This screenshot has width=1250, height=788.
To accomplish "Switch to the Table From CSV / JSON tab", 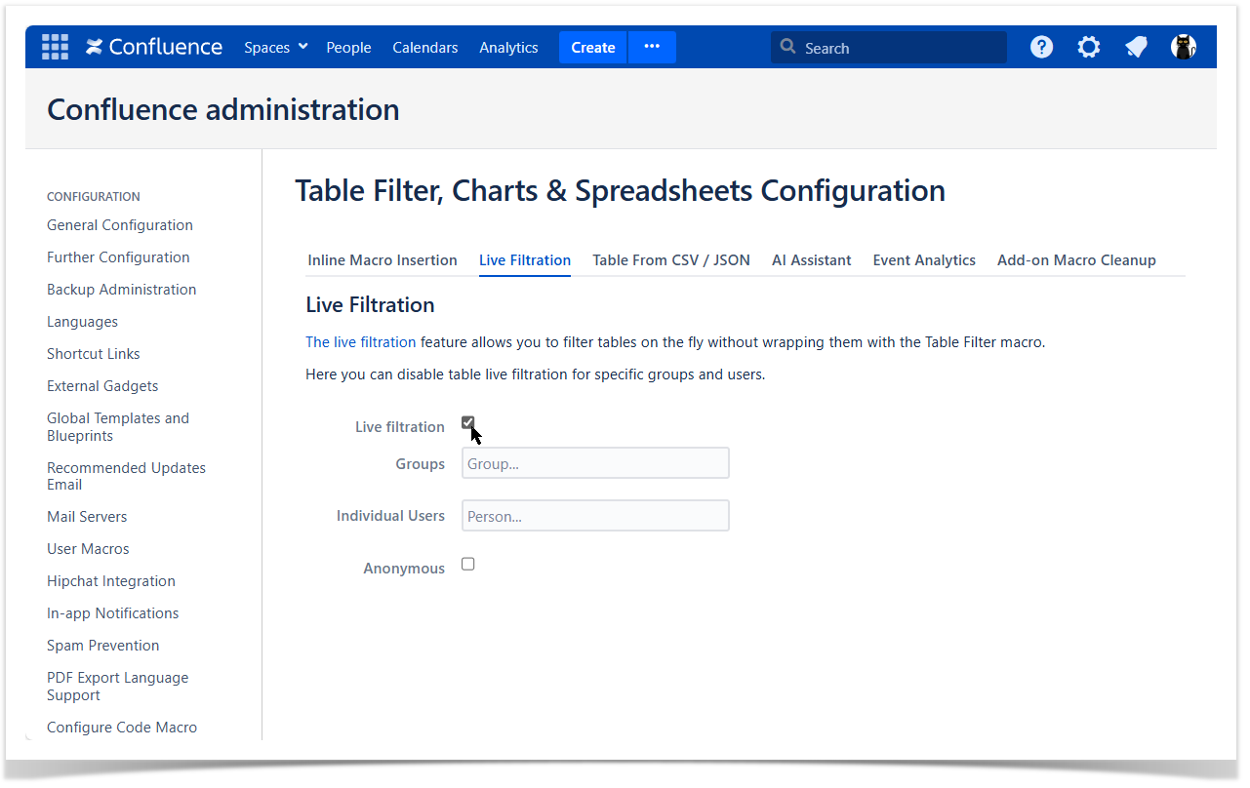I will click(x=671, y=260).
